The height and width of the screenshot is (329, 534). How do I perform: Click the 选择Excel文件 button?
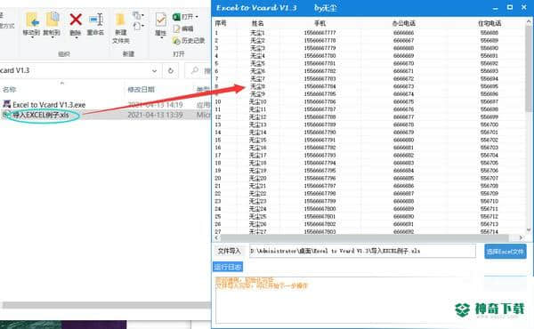tap(505, 252)
